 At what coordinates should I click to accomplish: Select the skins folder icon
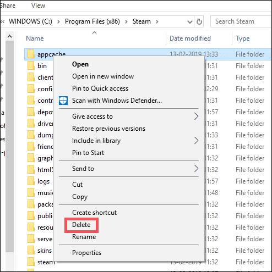pos(31,251)
